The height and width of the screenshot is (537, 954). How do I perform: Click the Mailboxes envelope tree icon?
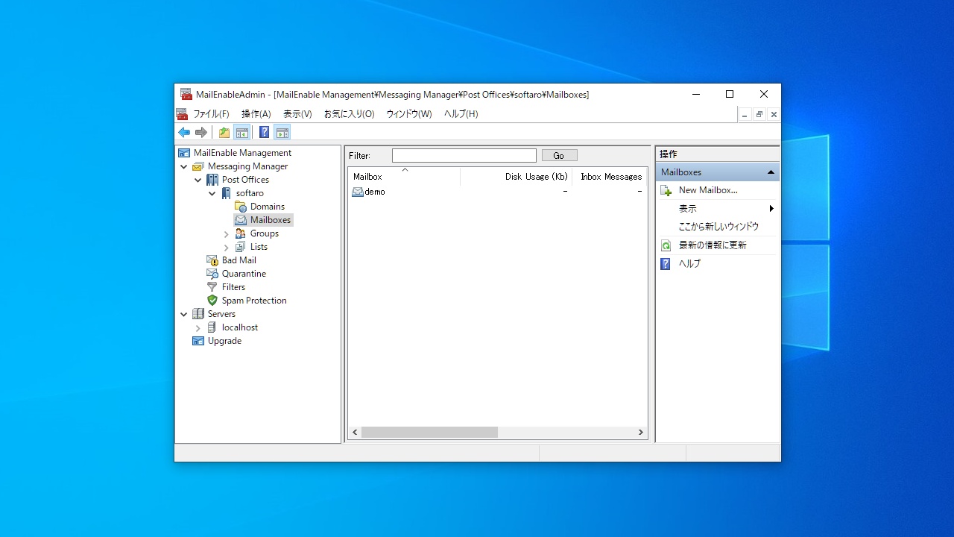[241, 220]
